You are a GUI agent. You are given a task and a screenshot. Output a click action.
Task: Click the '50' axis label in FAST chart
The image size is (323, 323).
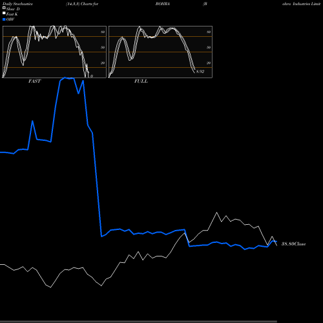tap(103, 47)
